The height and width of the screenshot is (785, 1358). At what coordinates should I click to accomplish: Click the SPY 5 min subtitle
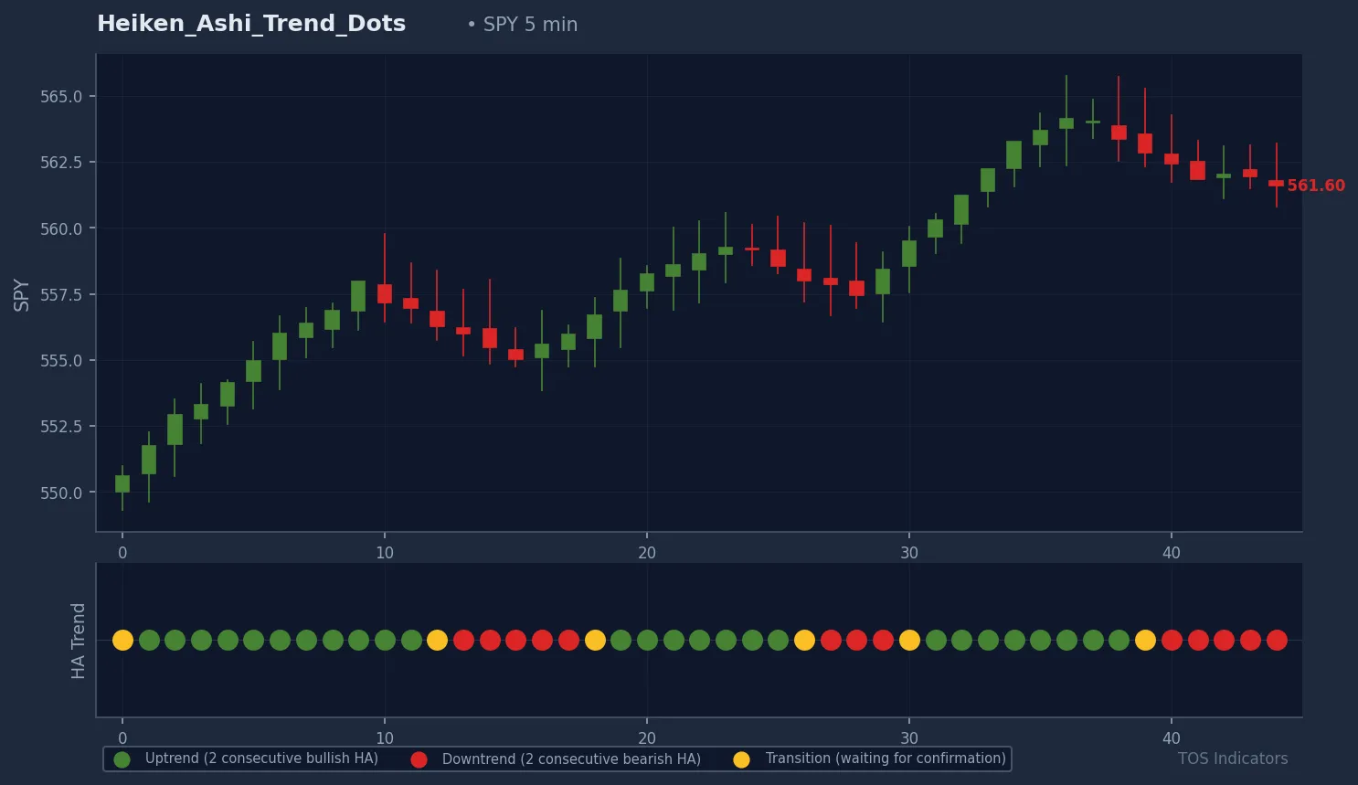[x=530, y=25]
